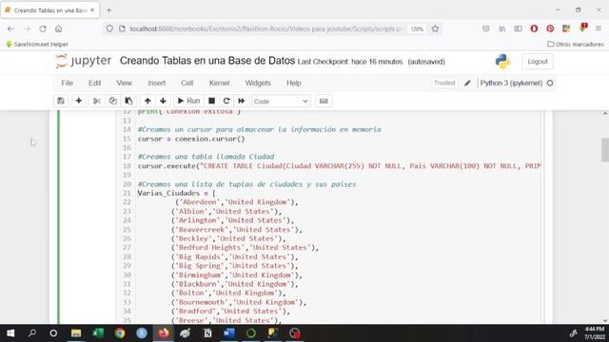Go to browser home page icon

pyautogui.click(x=59, y=28)
